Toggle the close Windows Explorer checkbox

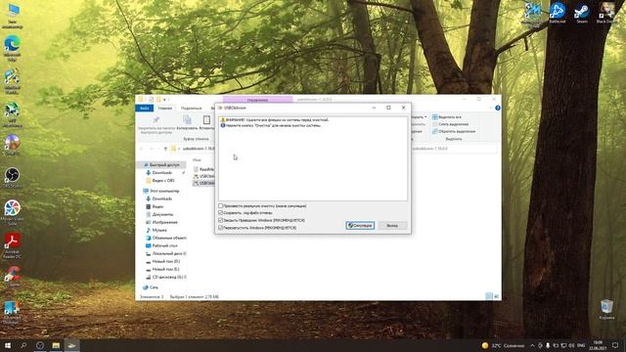click(221, 220)
